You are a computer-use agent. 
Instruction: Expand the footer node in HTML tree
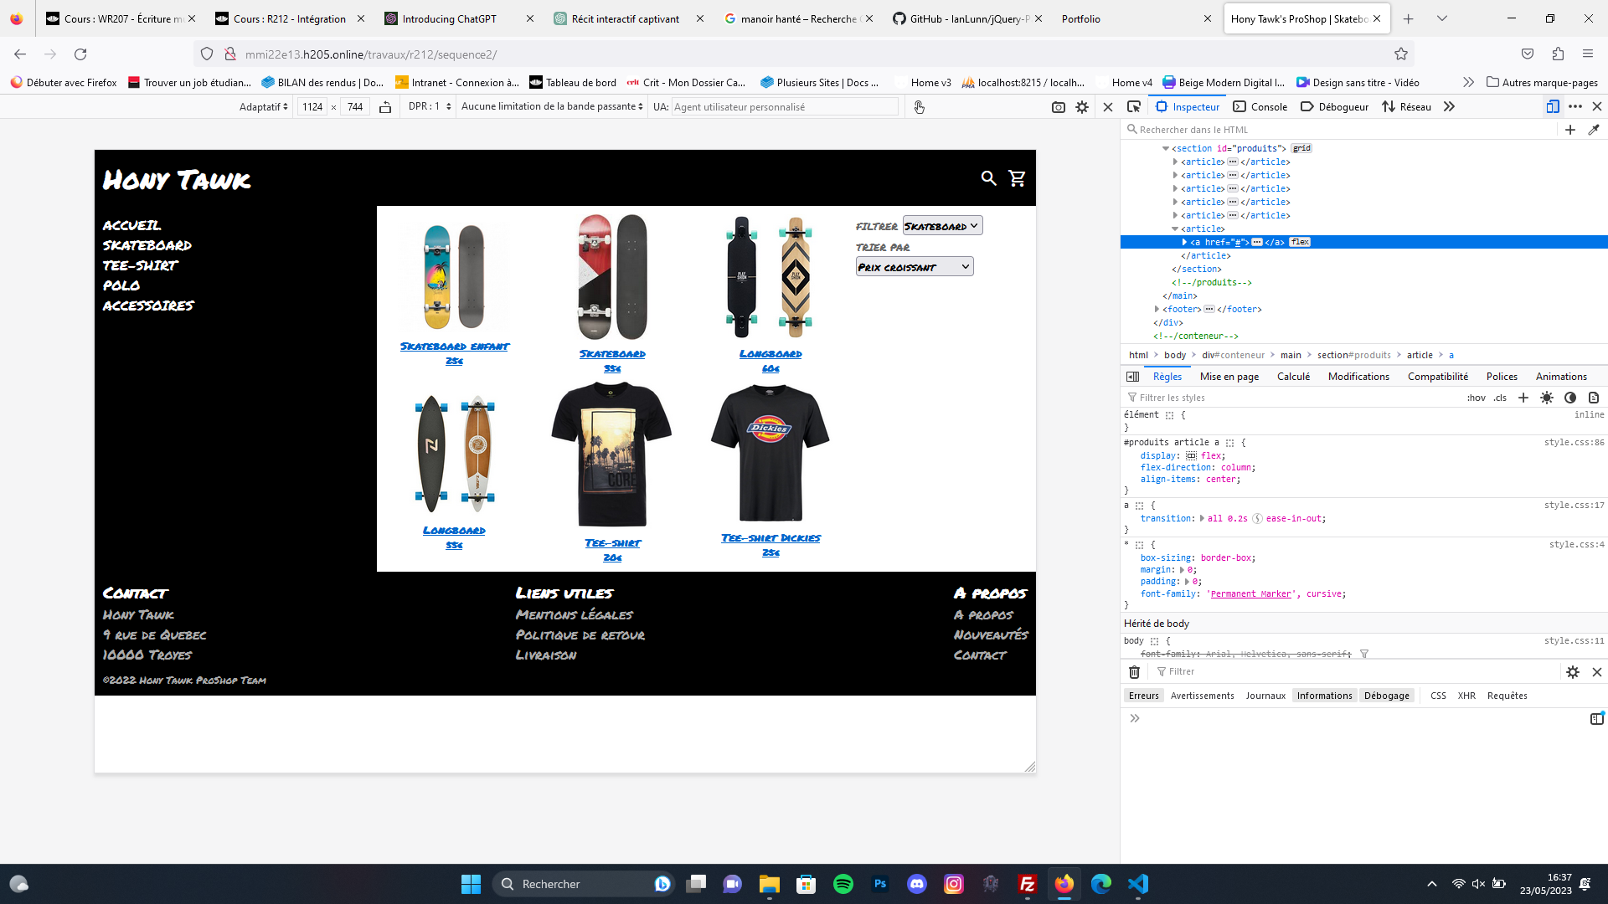point(1157,309)
